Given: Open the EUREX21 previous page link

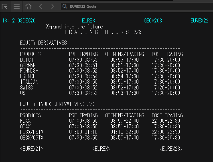Looking at the screenshot, I should pyautogui.click(x=32, y=149).
